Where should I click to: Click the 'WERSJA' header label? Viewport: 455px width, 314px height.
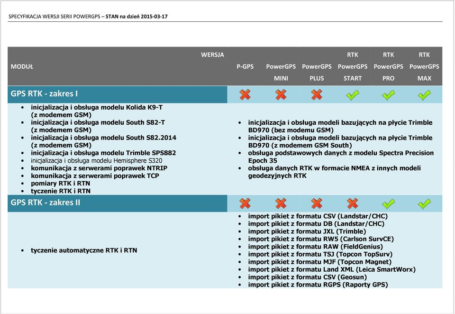(212, 55)
